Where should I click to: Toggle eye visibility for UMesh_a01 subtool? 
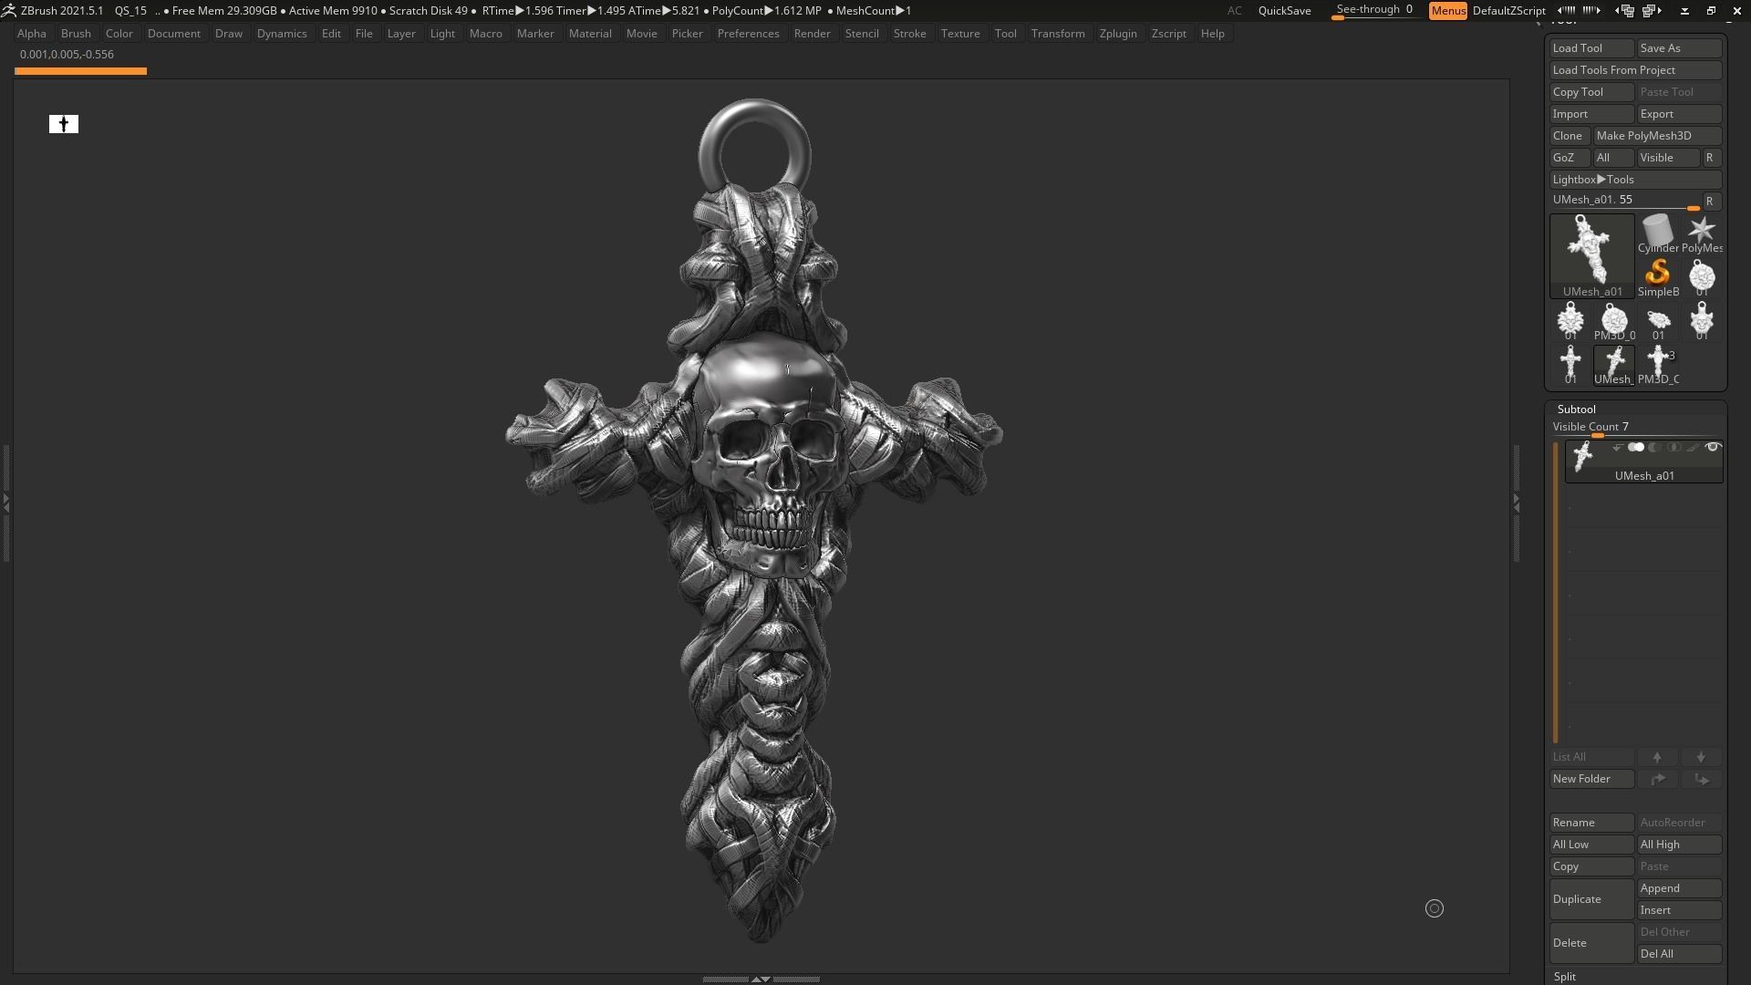tap(1713, 447)
